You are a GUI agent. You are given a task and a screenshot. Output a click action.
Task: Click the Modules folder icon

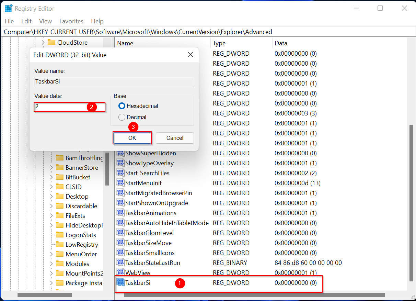point(60,264)
